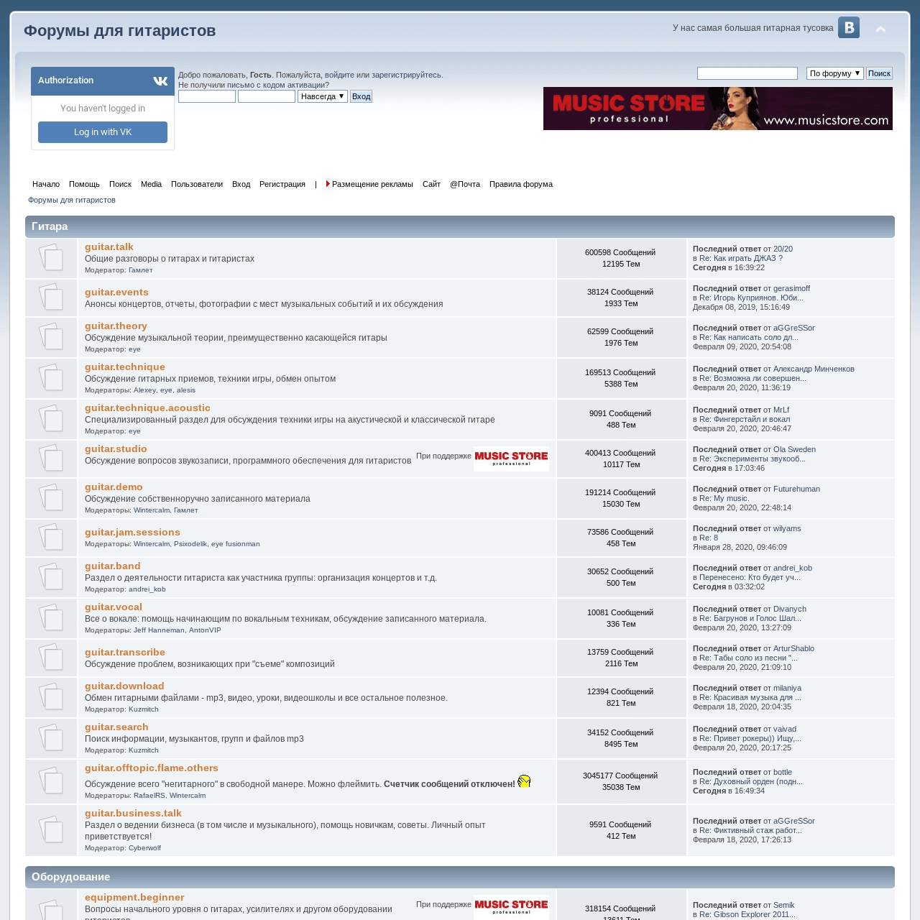Click the folder icon for guitar.talk
Viewport: 920px width, 920px height.
[x=51, y=258]
